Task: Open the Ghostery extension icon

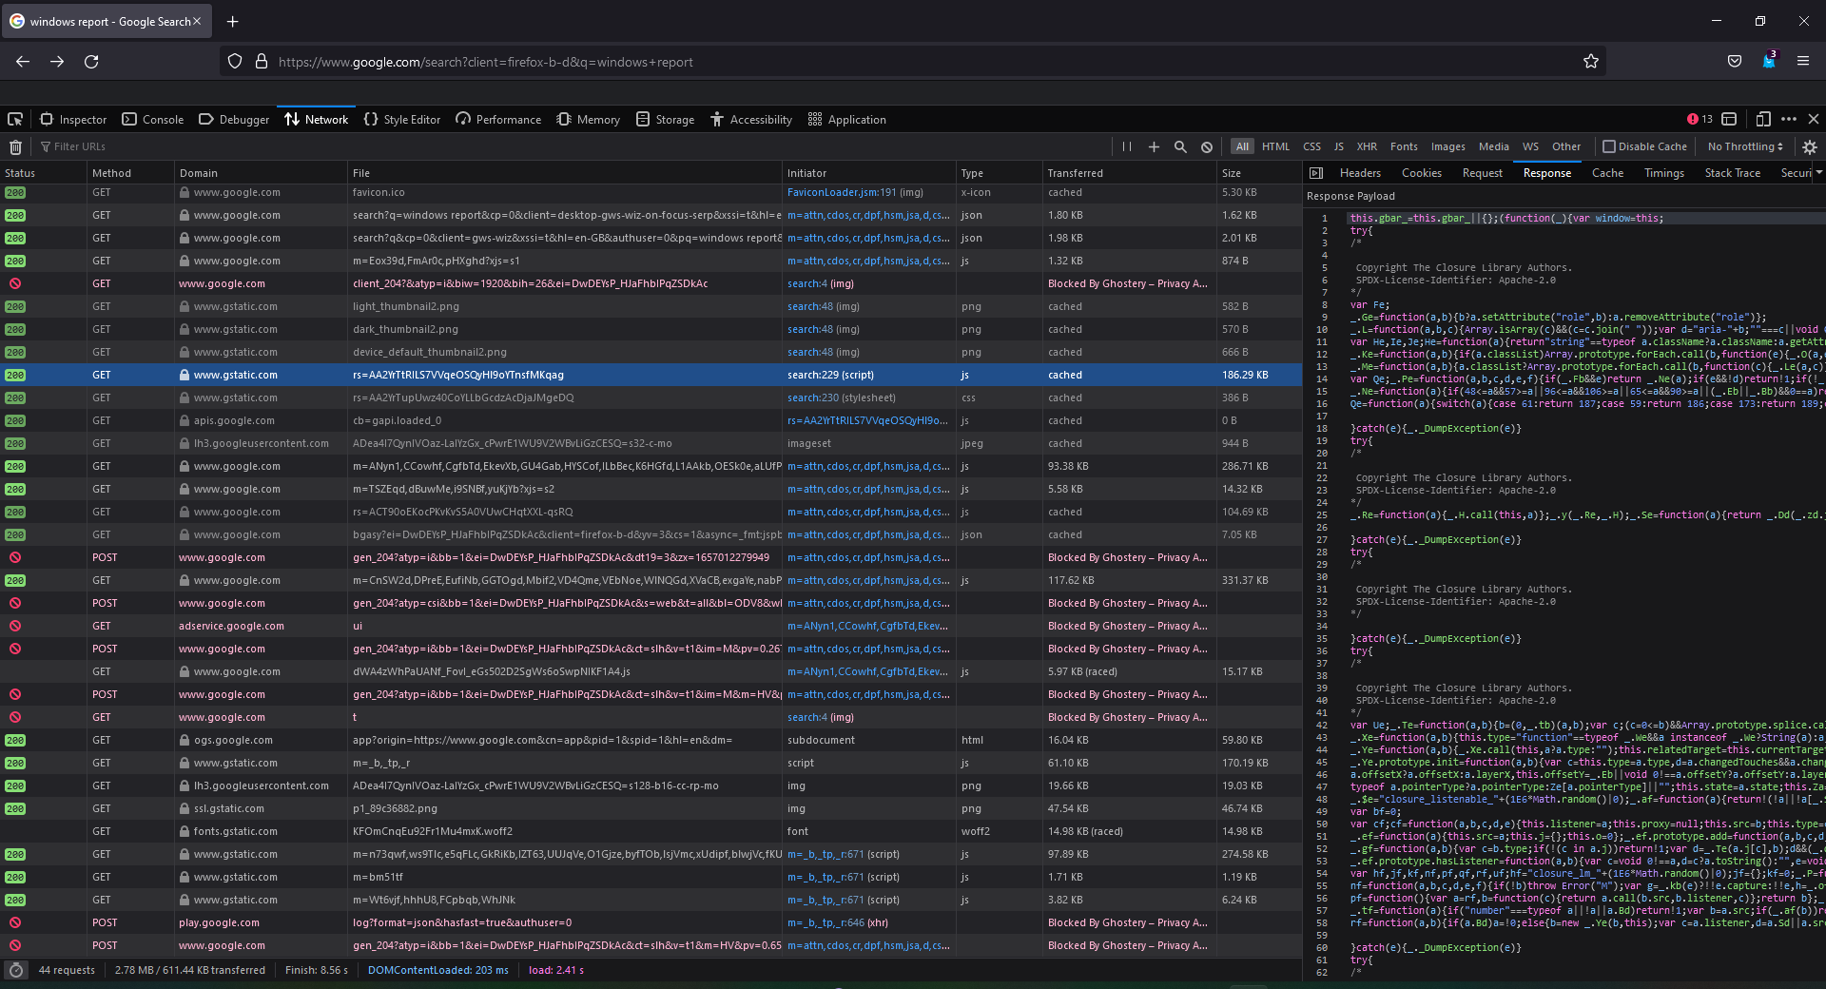Action: (x=1769, y=60)
